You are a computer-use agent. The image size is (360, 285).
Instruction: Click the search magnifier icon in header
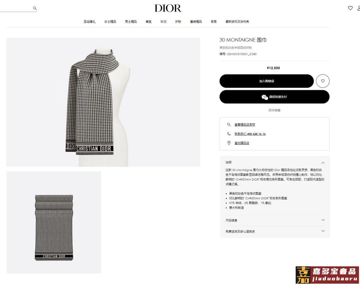pos(35,8)
